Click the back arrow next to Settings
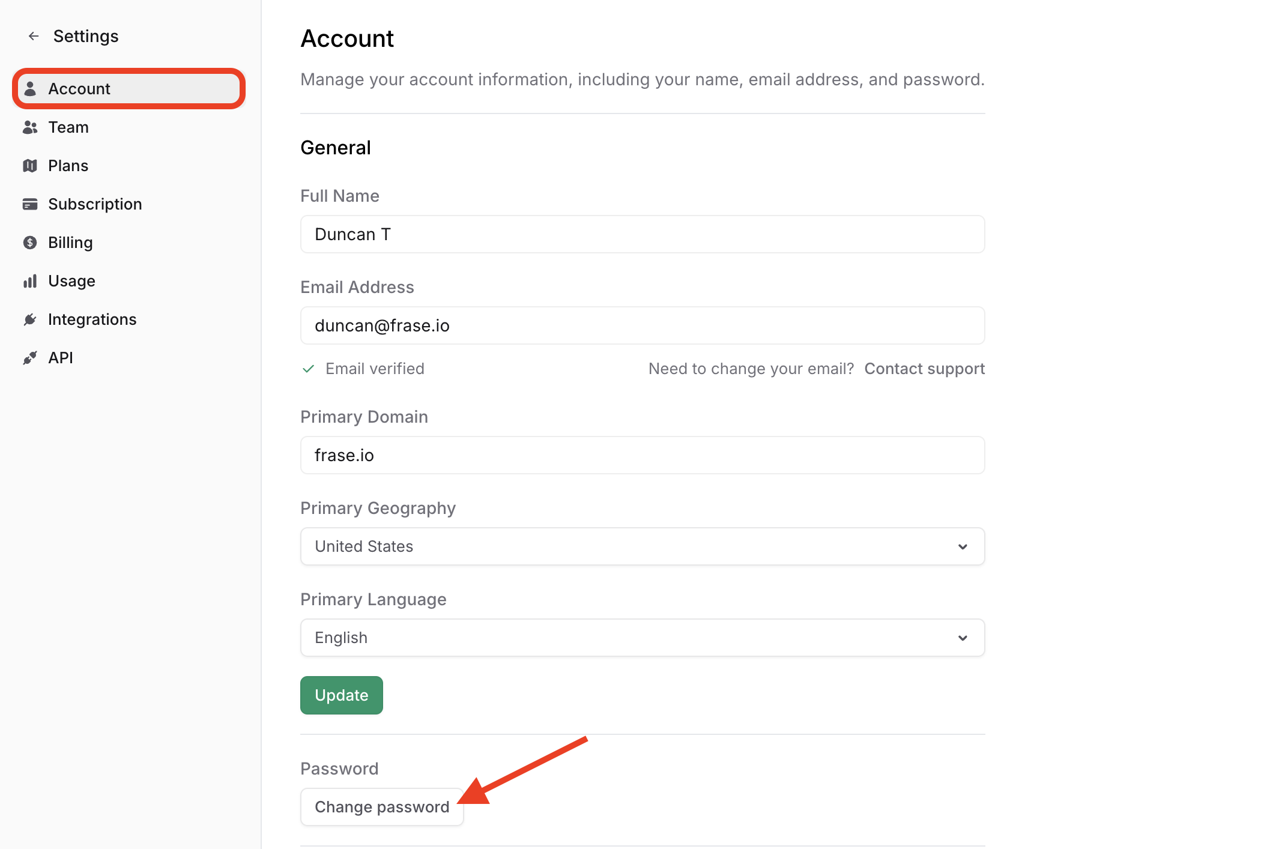The image size is (1273, 849). click(34, 37)
